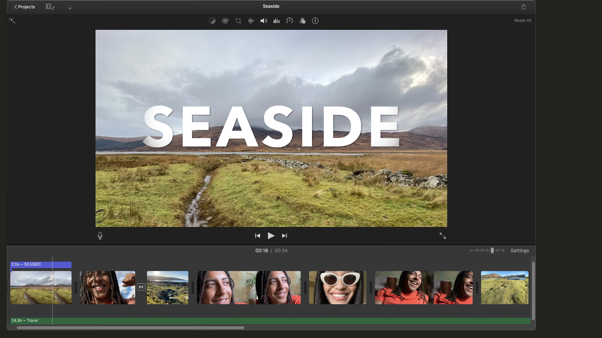Skip to the next clip

pos(284,236)
